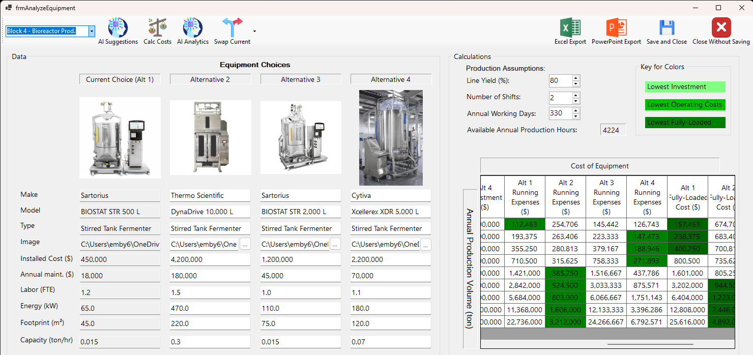Click the frmAnalyzeEquipment title bar app icon
This screenshot has width=753, height=355.
click(x=9, y=8)
